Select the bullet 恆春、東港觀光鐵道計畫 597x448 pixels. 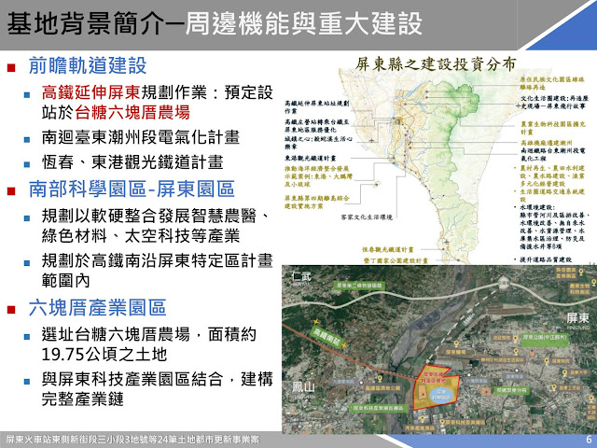[x=132, y=162]
